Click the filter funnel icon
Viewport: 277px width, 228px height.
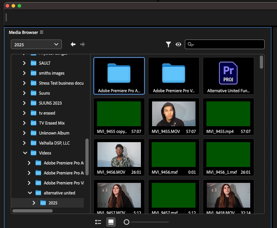click(168, 45)
